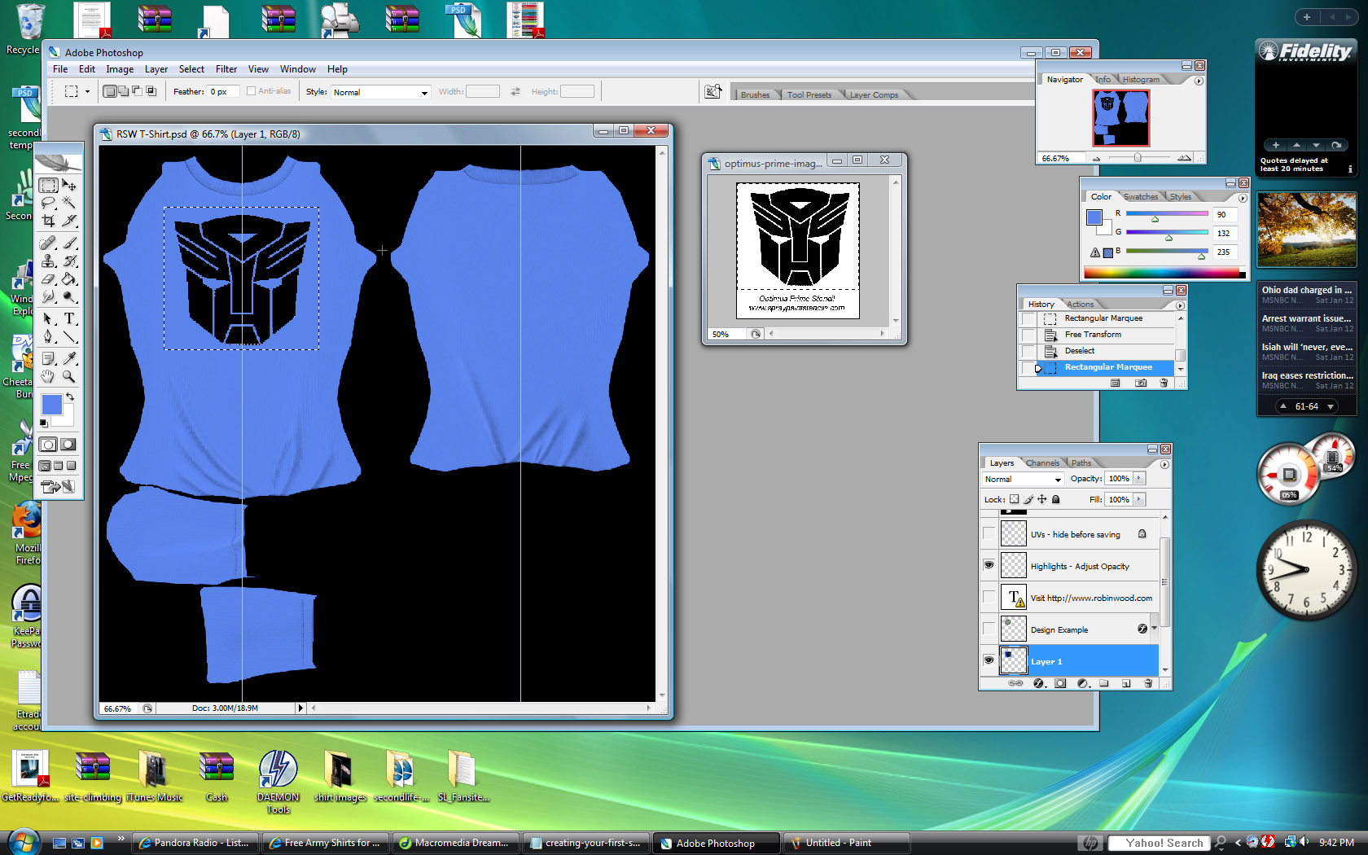
Task: Show the UVs - hide before saving layer
Action: click(x=989, y=534)
